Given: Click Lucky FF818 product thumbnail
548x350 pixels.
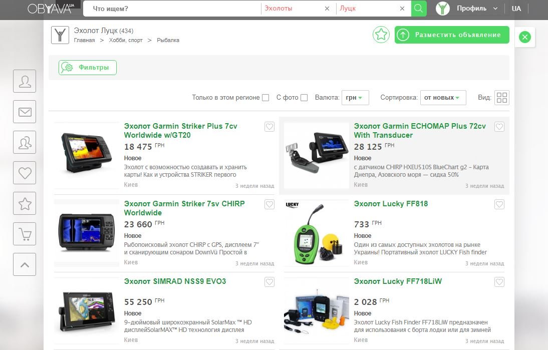Looking at the screenshot, I should coord(317,233).
